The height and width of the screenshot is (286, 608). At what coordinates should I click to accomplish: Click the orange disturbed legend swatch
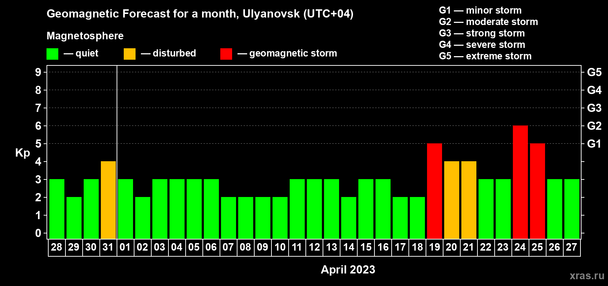130,54
